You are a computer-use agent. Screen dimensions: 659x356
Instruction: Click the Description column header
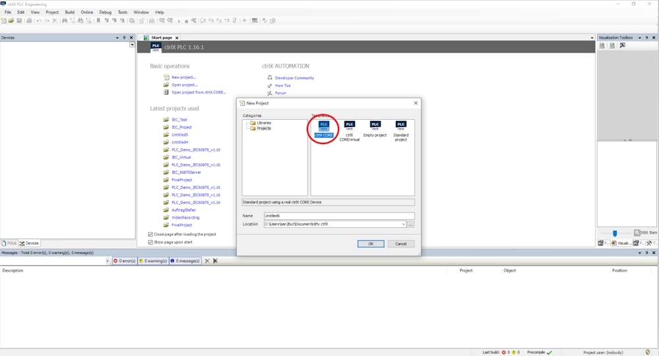[13, 270]
